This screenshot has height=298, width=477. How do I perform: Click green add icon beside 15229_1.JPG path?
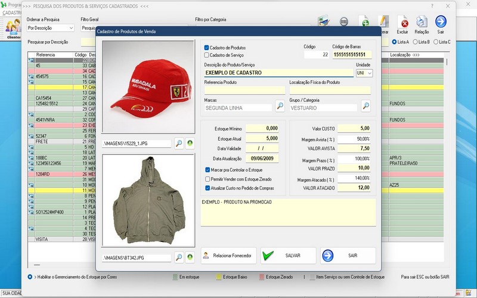point(190,143)
